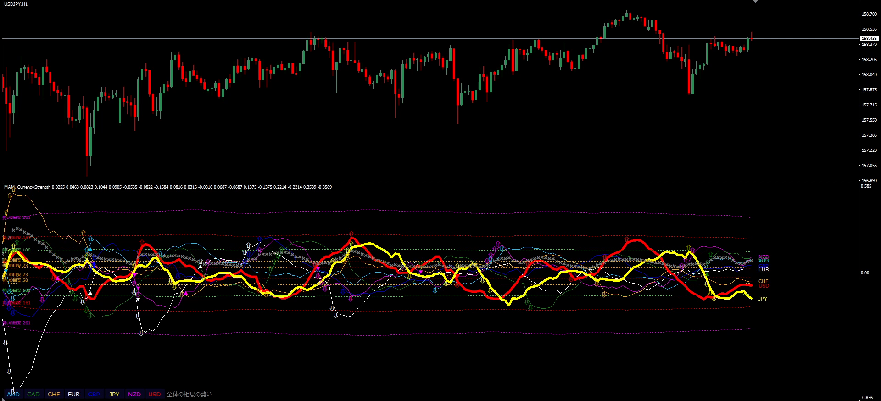Click the 158.535 price scale label

(869, 29)
